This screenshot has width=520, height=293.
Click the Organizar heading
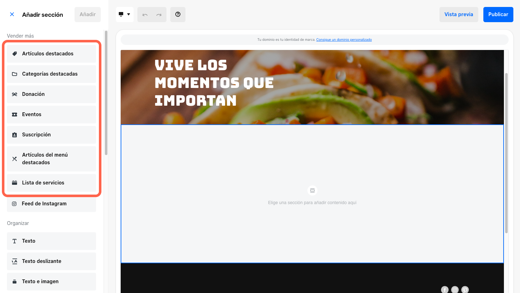(x=18, y=223)
